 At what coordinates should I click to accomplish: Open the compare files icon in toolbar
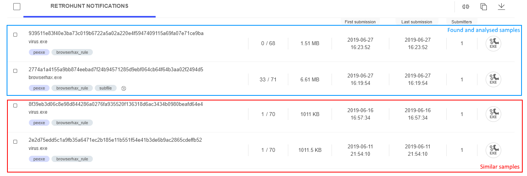click(x=465, y=7)
